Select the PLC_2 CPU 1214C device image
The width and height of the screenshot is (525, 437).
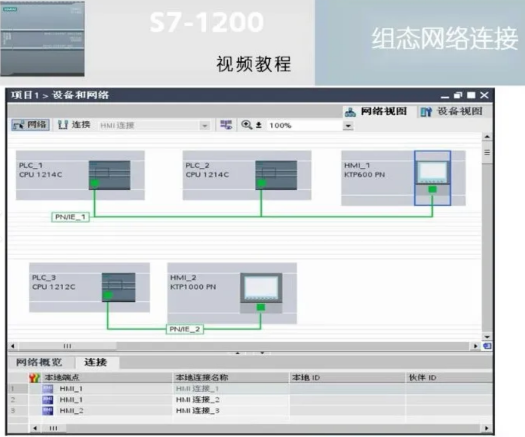click(276, 175)
